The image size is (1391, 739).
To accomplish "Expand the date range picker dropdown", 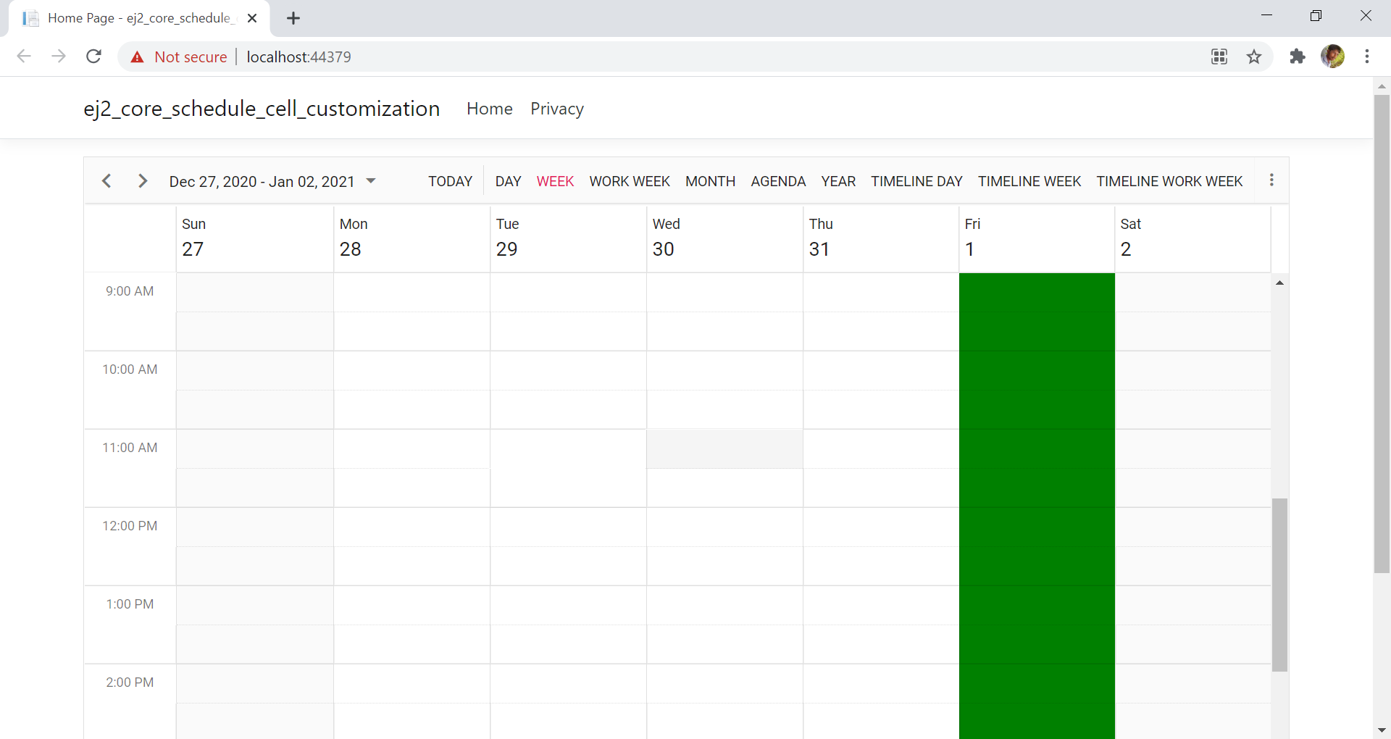I will tap(371, 181).
